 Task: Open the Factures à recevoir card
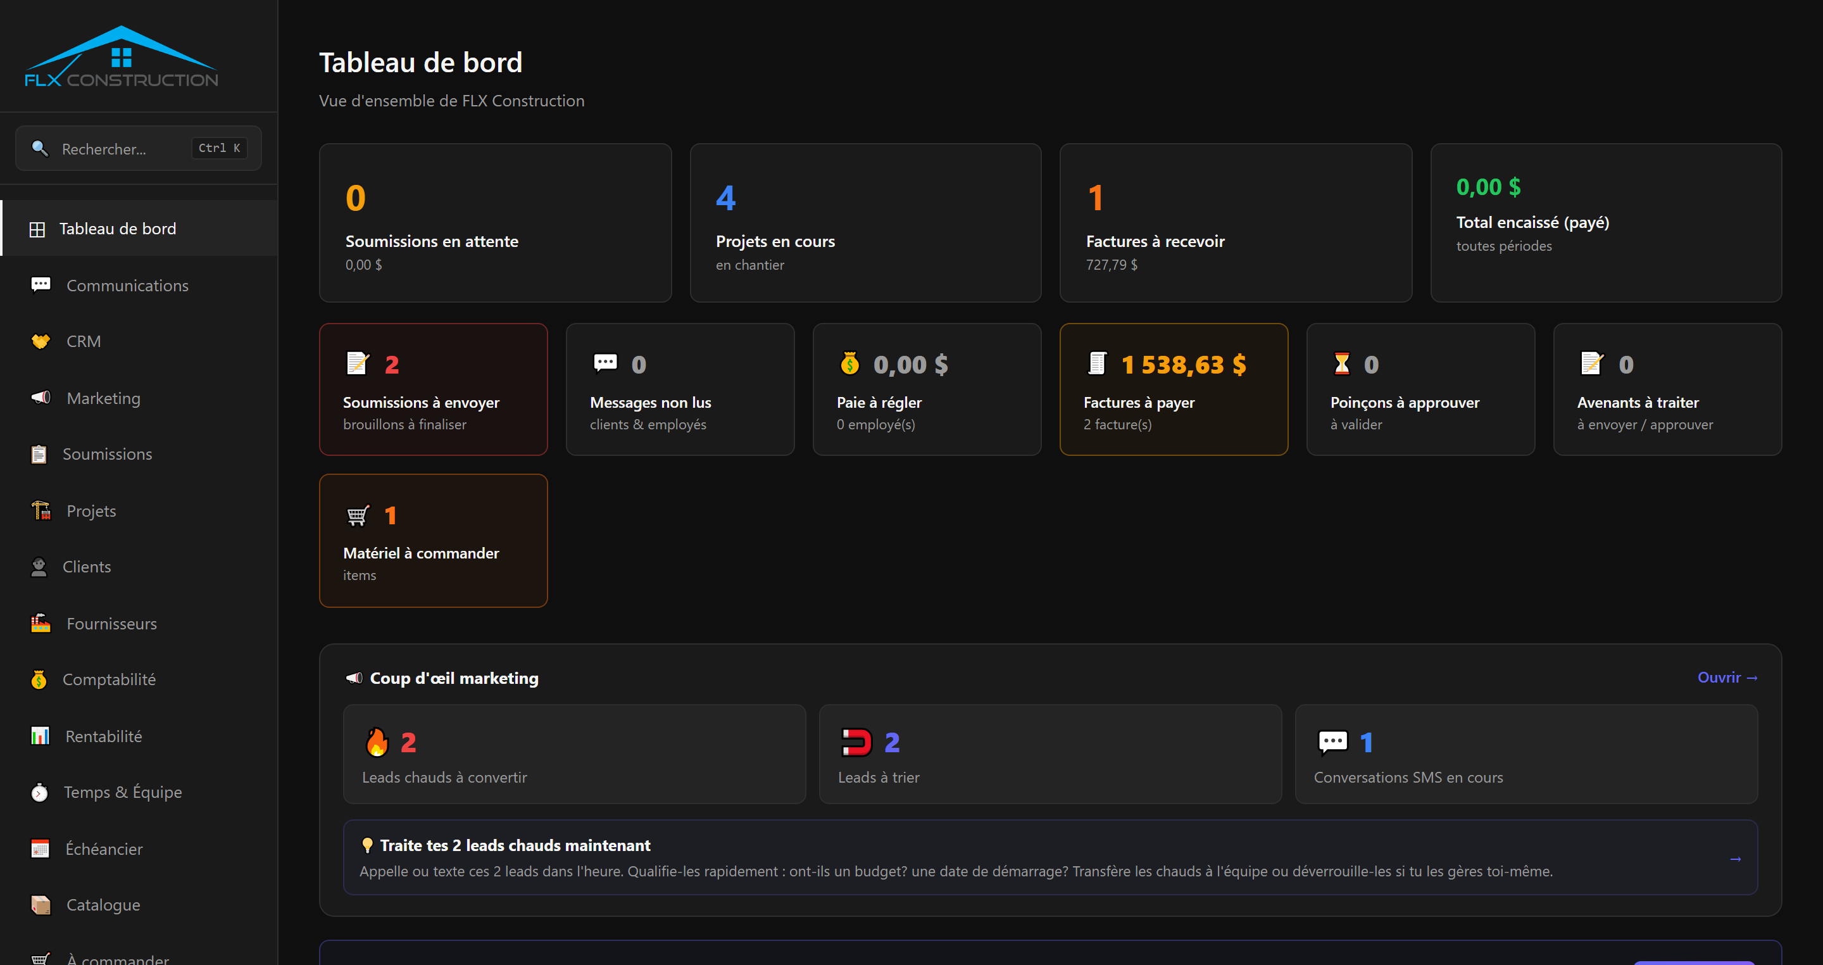tap(1236, 223)
